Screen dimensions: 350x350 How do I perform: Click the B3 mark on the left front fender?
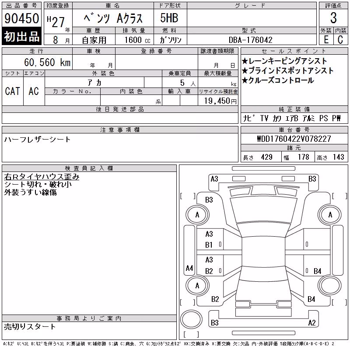(209, 200)
